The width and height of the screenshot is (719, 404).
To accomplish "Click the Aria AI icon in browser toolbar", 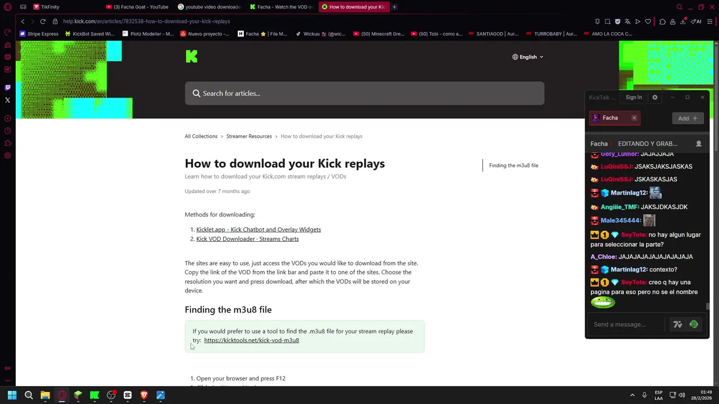I will [x=697, y=21].
